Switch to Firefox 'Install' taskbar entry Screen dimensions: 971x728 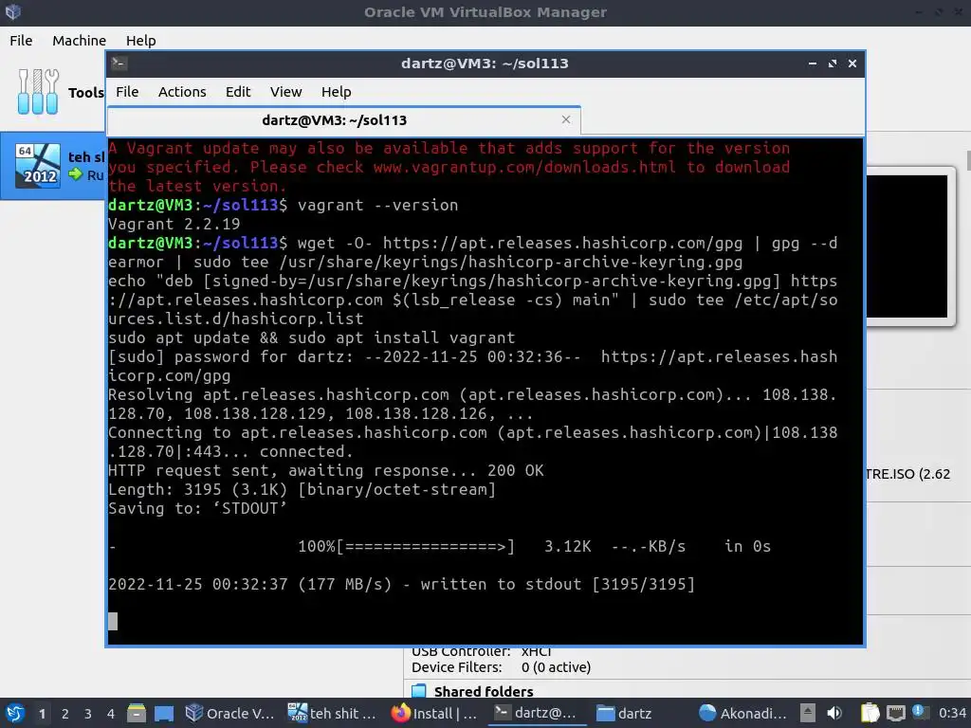pyautogui.click(x=434, y=713)
